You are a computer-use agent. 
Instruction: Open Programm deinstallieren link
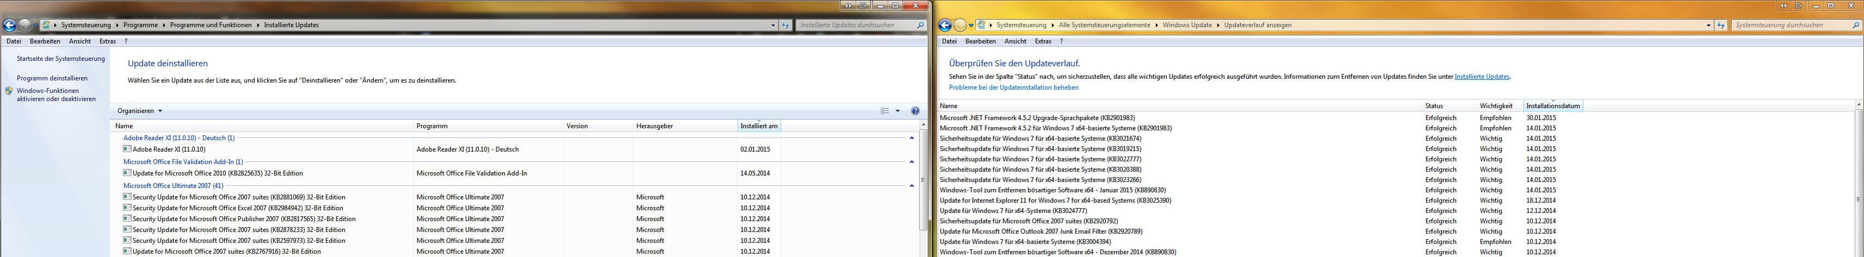coord(52,78)
